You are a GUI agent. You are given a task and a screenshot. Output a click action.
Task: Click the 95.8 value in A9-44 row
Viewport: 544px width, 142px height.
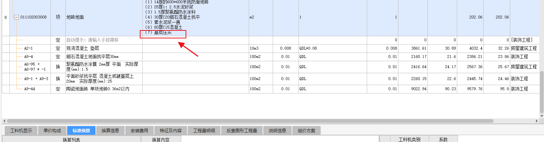pos(497,89)
